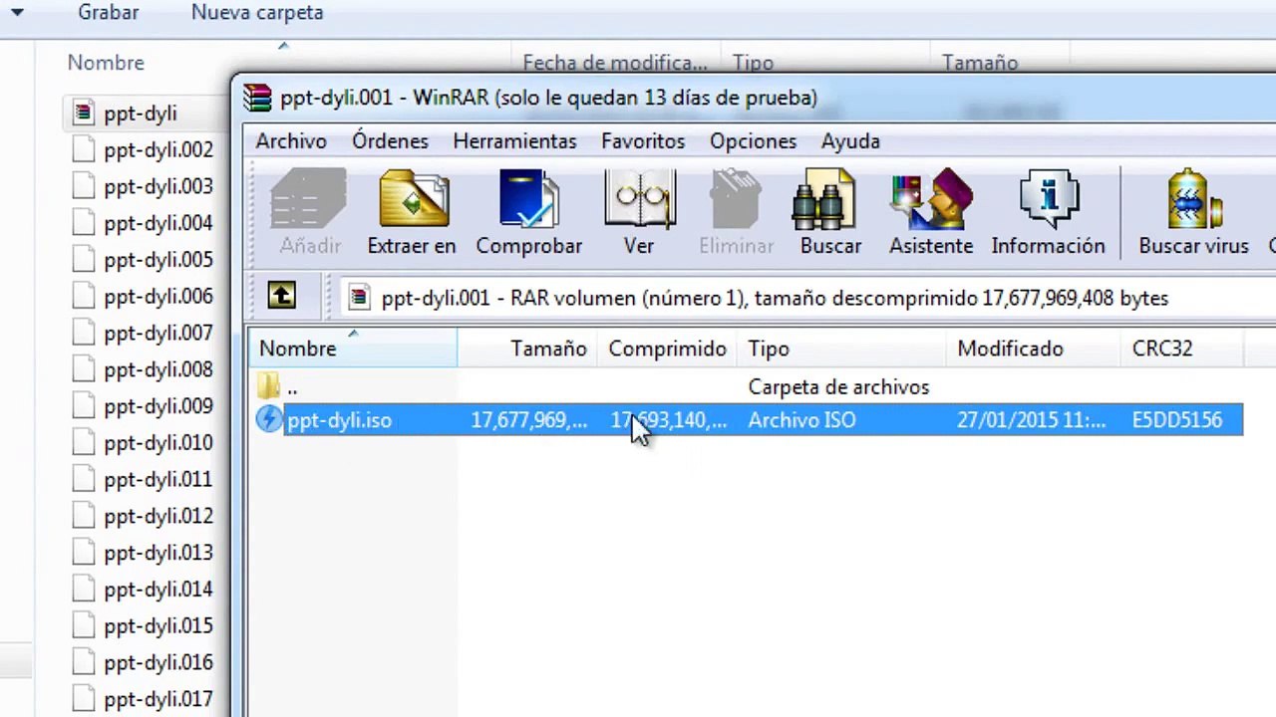Screen dimensions: 1276x717
Task: Sort WinRAR list by Nombre column
Action: (353, 349)
